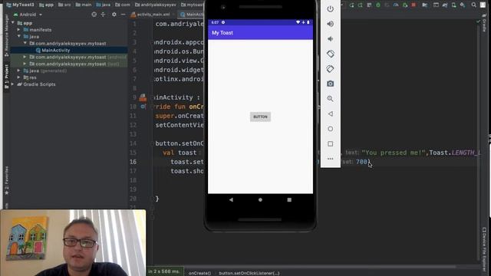Open Search Everywhere magnifier in toolbar

474,5
